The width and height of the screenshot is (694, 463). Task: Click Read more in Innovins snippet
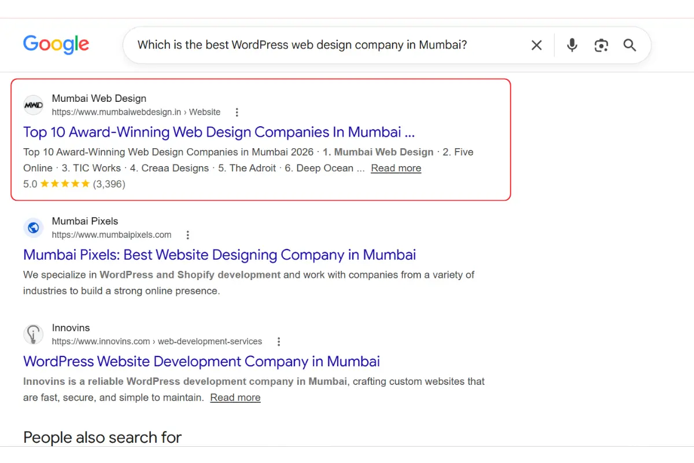235,398
